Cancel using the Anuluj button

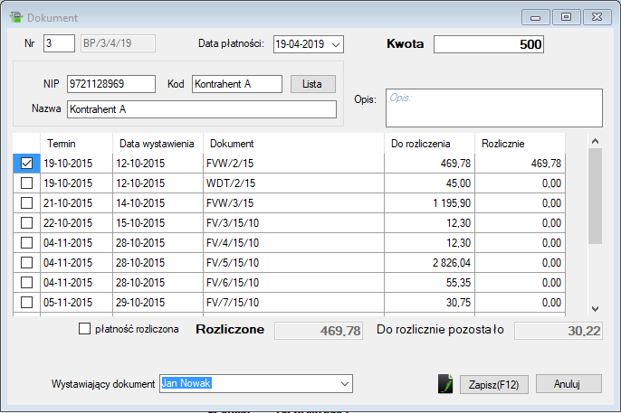tap(568, 384)
